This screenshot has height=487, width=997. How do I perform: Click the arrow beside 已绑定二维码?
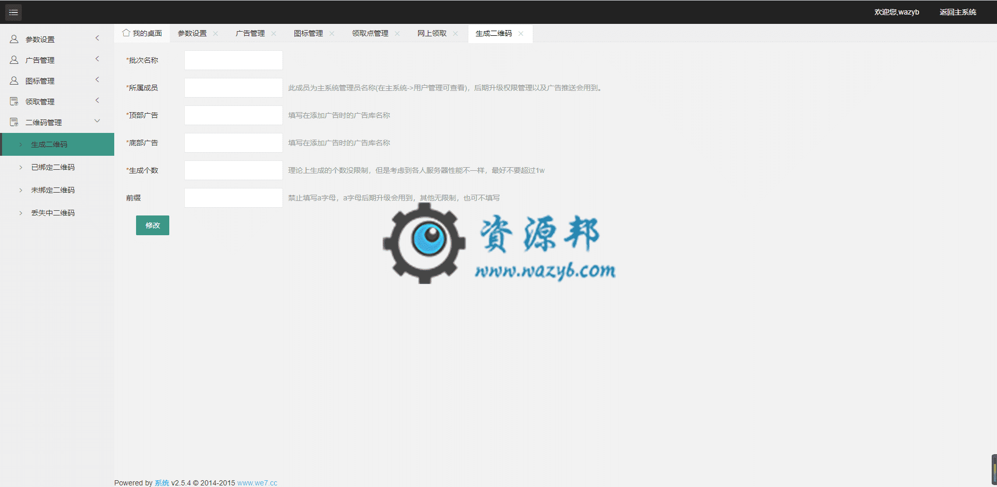pyautogui.click(x=21, y=167)
